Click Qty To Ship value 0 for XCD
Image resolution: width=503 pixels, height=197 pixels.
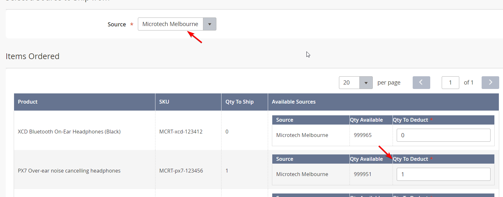[x=227, y=132]
